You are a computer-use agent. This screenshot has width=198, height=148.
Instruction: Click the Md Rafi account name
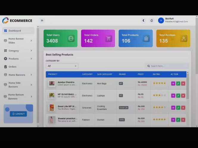169,19
